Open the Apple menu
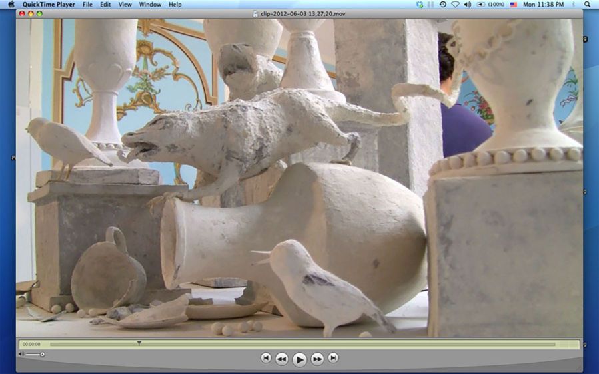599x374 pixels. pos(11,5)
